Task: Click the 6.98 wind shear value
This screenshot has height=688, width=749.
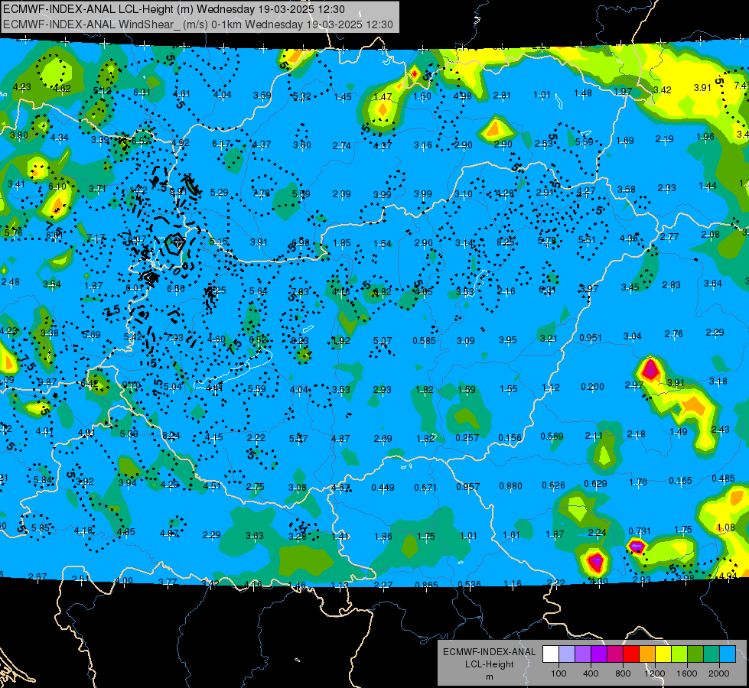Action: click(300, 242)
